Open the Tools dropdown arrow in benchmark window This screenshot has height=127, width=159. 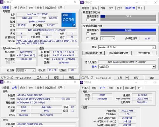click(127, 78)
